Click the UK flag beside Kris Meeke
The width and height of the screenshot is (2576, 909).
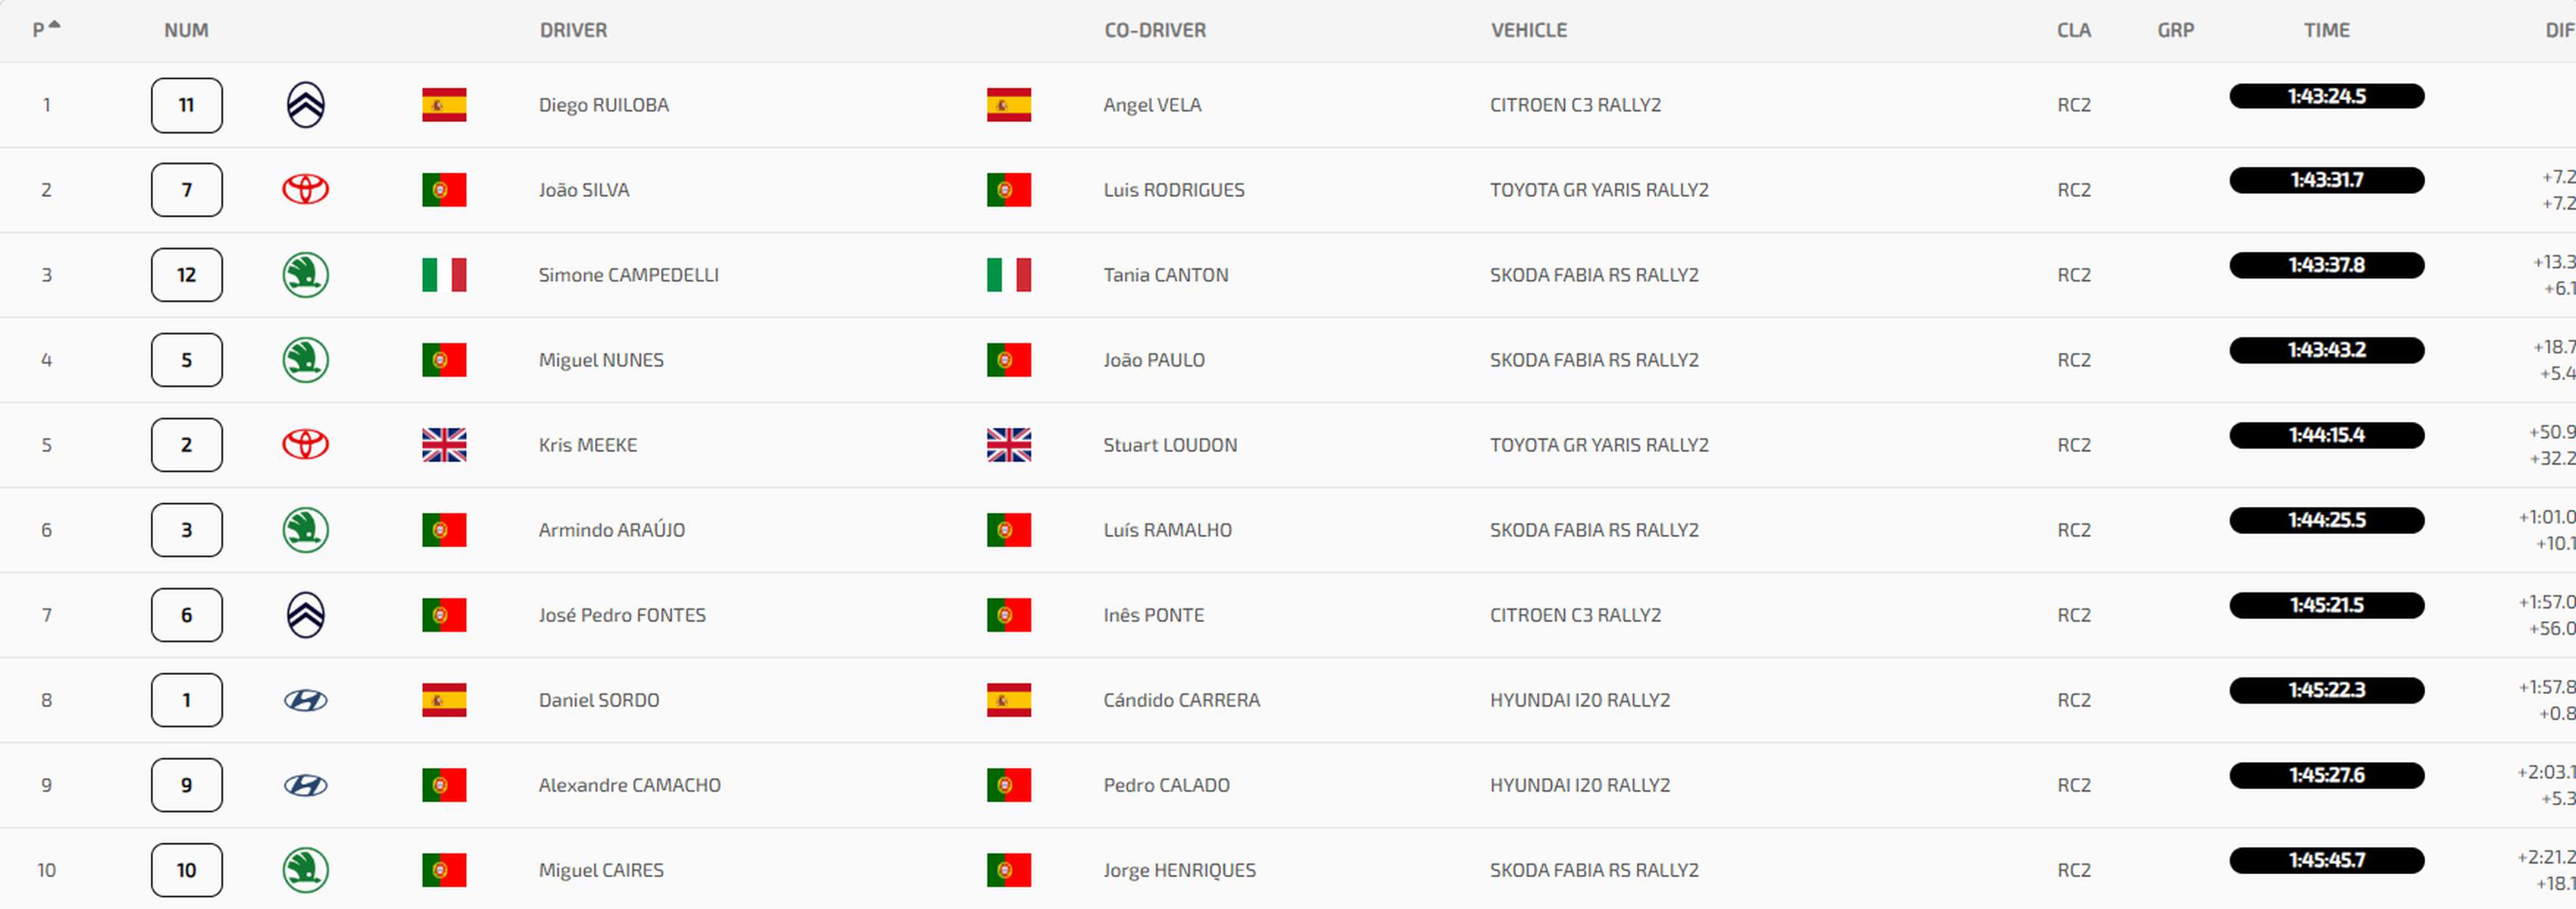point(444,445)
